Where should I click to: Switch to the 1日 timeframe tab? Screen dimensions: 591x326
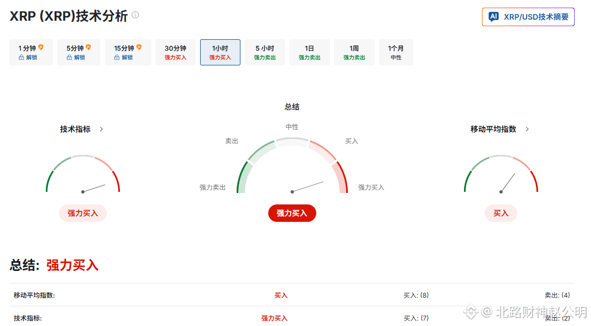(x=310, y=52)
